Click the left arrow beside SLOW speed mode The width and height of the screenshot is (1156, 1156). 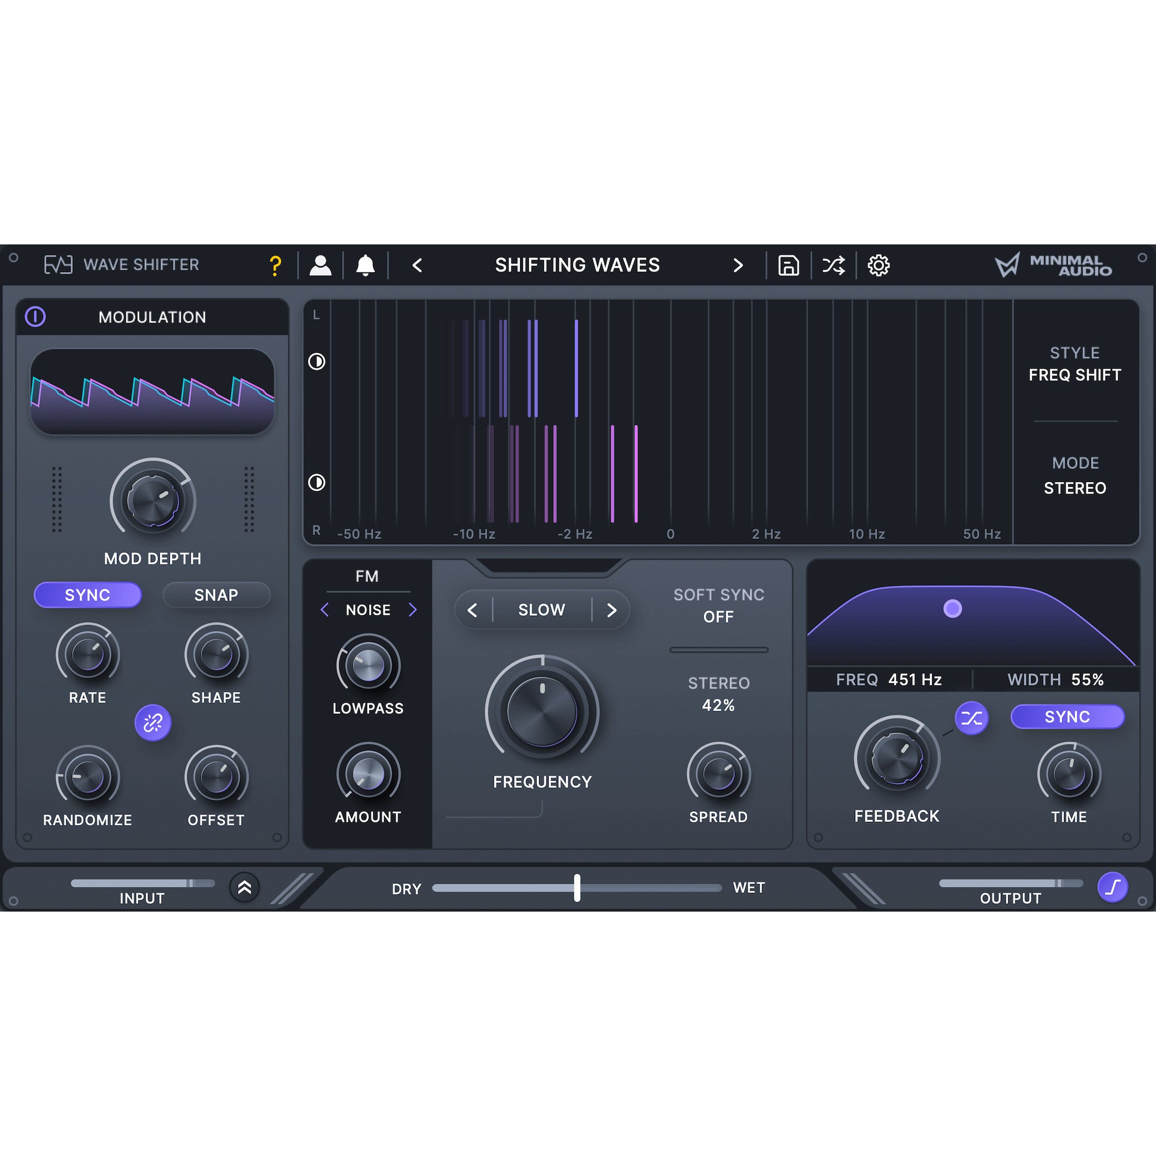(x=472, y=610)
